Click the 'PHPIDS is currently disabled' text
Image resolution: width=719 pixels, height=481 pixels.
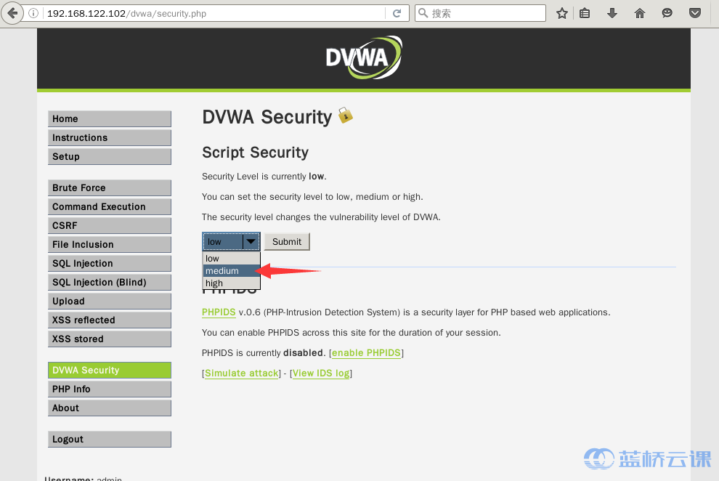(x=264, y=352)
